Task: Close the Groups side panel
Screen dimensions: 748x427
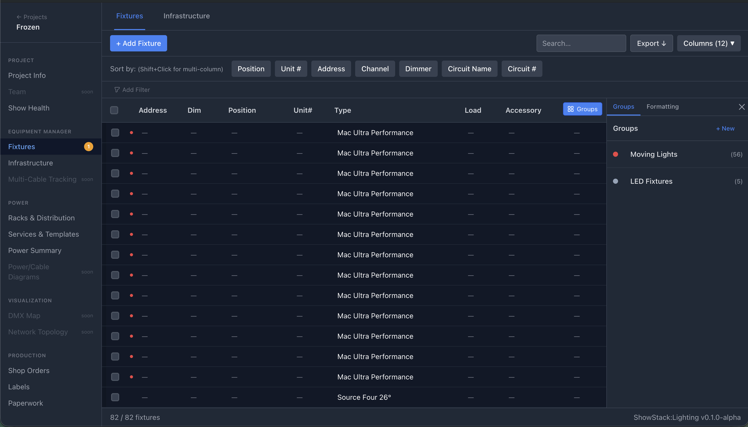Action: tap(741, 107)
